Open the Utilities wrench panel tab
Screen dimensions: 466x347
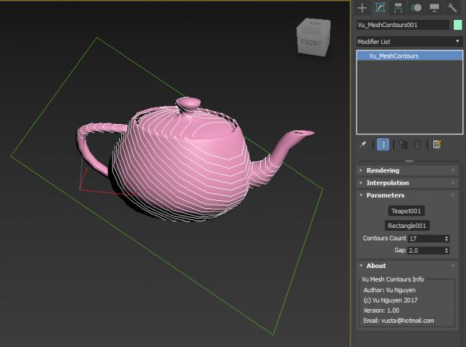454,7
